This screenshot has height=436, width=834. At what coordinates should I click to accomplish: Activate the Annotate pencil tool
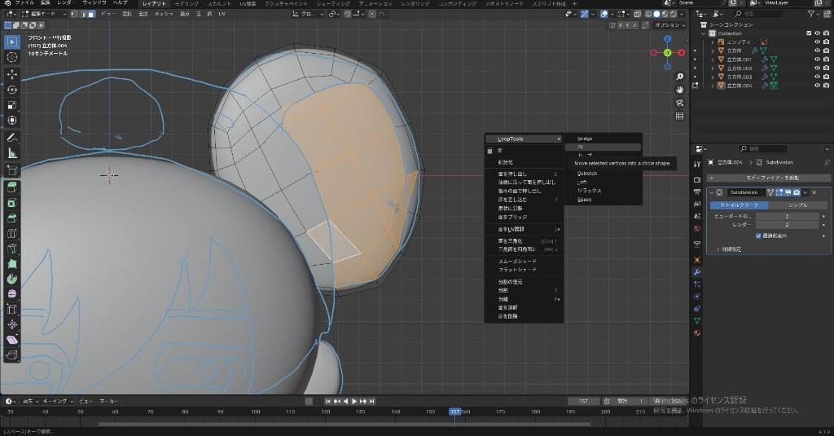(x=12, y=138)
